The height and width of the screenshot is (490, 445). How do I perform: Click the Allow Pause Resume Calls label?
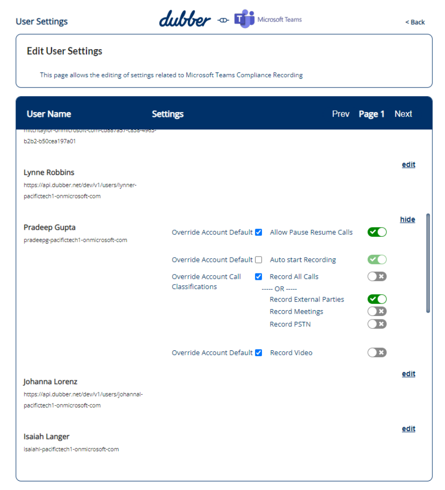tap(311, 232)
